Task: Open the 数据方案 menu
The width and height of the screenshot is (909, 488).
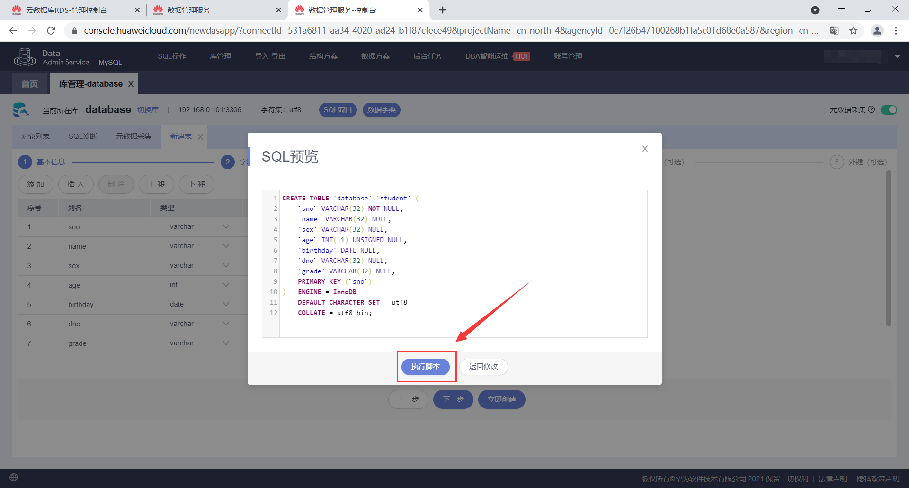Action: tap(375, 56)
